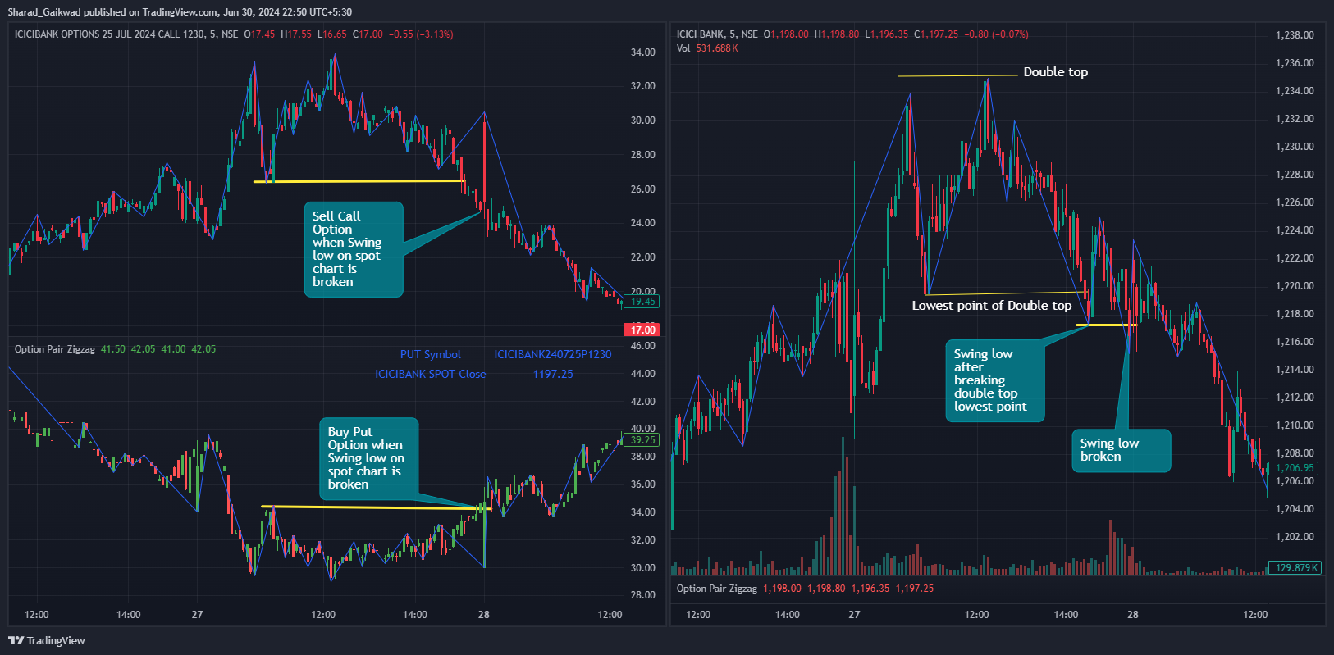Click the 41.50 value in the Option Pair Zigzag legend

pyautogui.click(x=113, y=349)
